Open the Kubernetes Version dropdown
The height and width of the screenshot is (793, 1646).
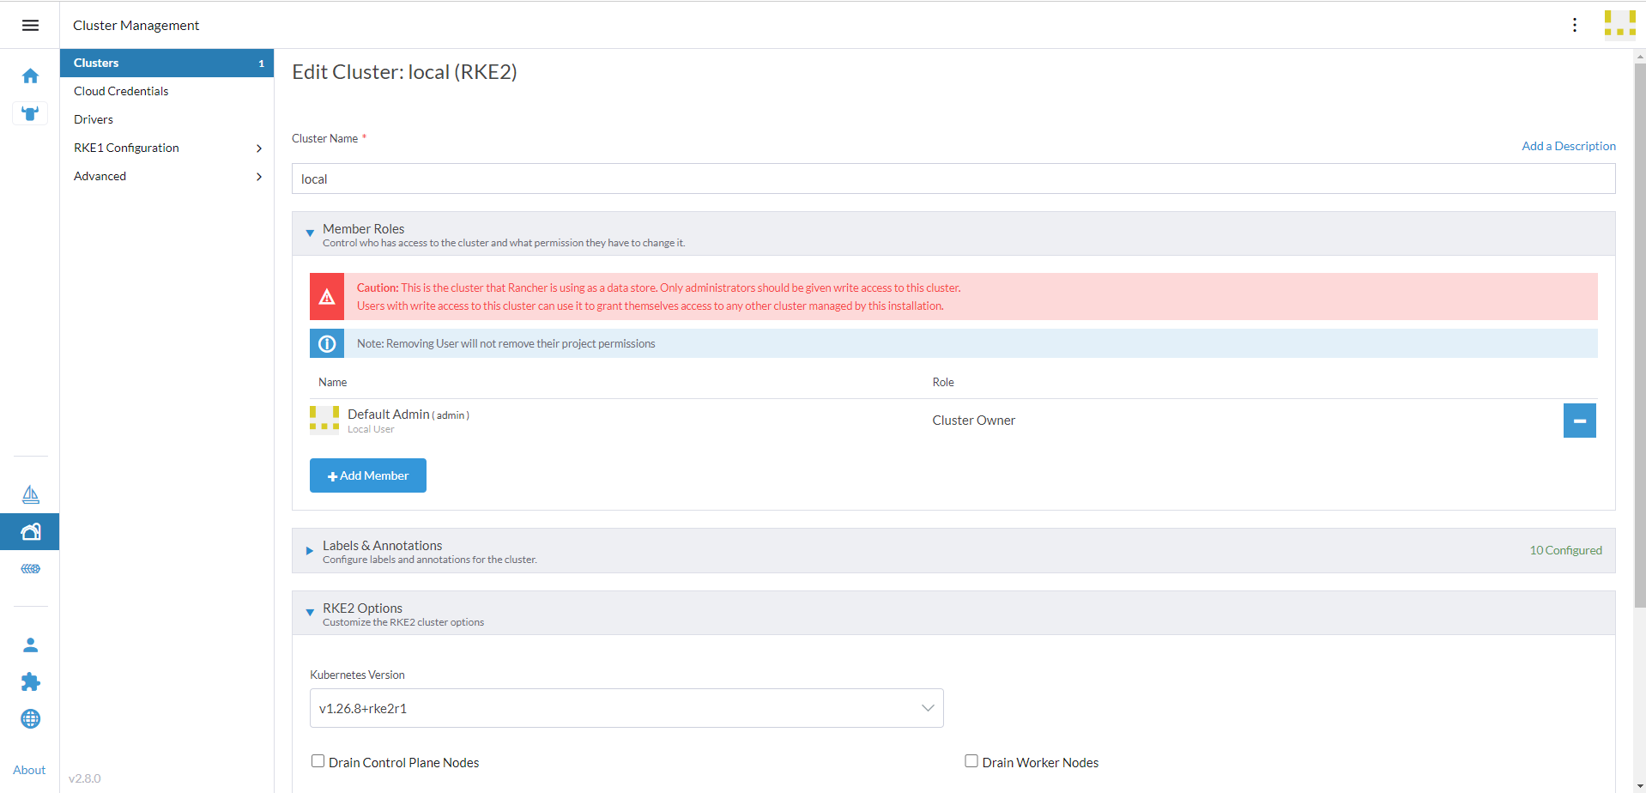(626, 708)
